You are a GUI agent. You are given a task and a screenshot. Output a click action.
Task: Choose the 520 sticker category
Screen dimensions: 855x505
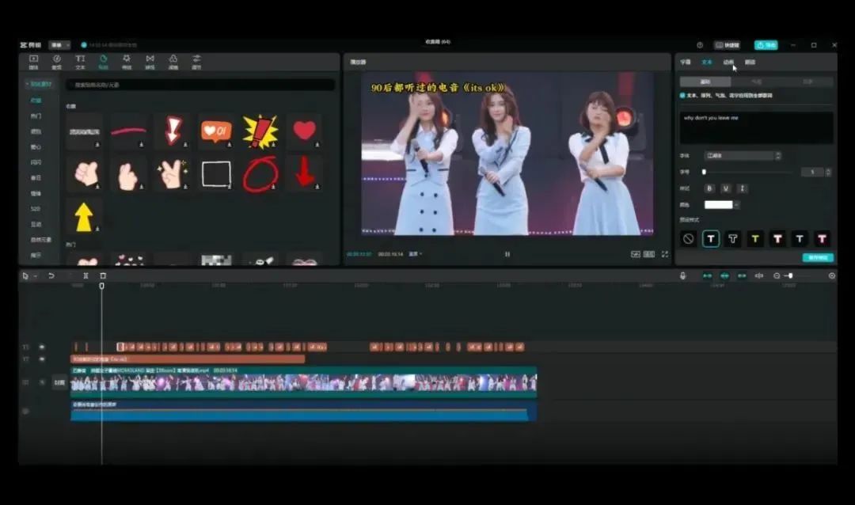pos(36,209)
